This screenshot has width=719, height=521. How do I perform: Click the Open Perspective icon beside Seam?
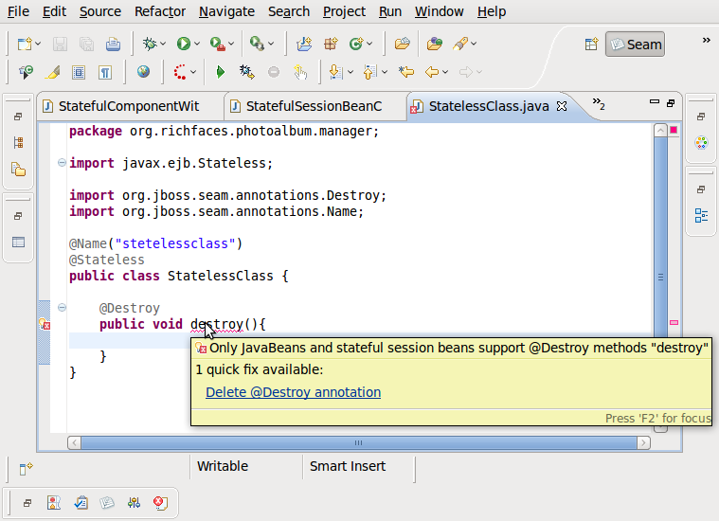coord(591,44)
